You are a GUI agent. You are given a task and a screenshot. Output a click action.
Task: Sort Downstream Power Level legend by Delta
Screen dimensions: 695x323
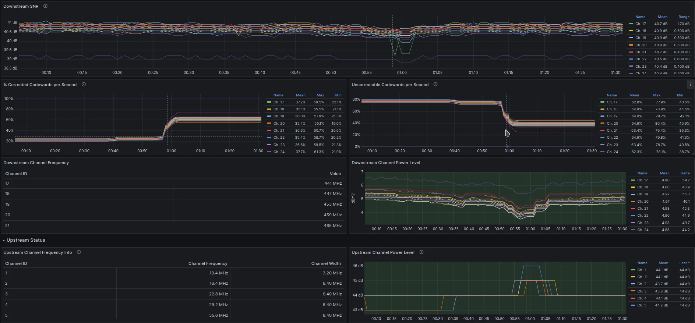pos(685,173)
